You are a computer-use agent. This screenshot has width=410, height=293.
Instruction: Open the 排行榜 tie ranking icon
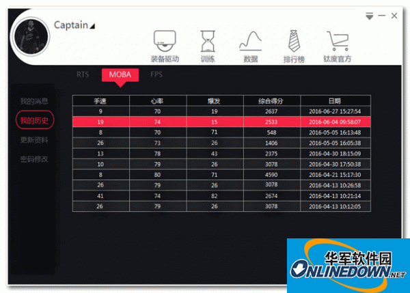click(294, 41)
